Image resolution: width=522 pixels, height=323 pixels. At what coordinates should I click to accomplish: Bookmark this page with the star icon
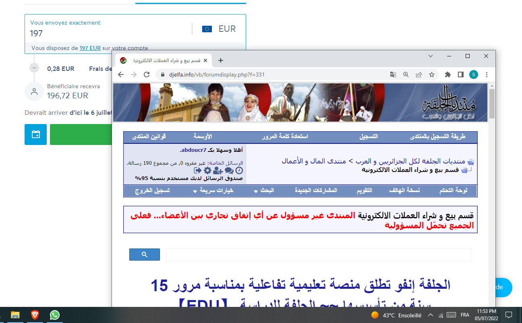[x=432, y=75]
